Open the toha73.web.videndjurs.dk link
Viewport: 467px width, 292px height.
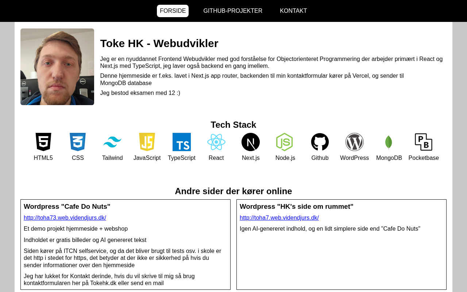65,218
